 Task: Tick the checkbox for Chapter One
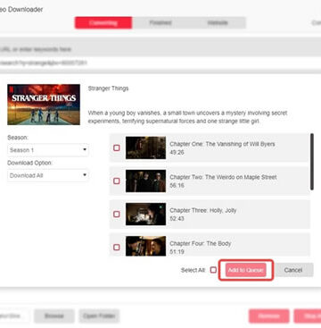117,147
